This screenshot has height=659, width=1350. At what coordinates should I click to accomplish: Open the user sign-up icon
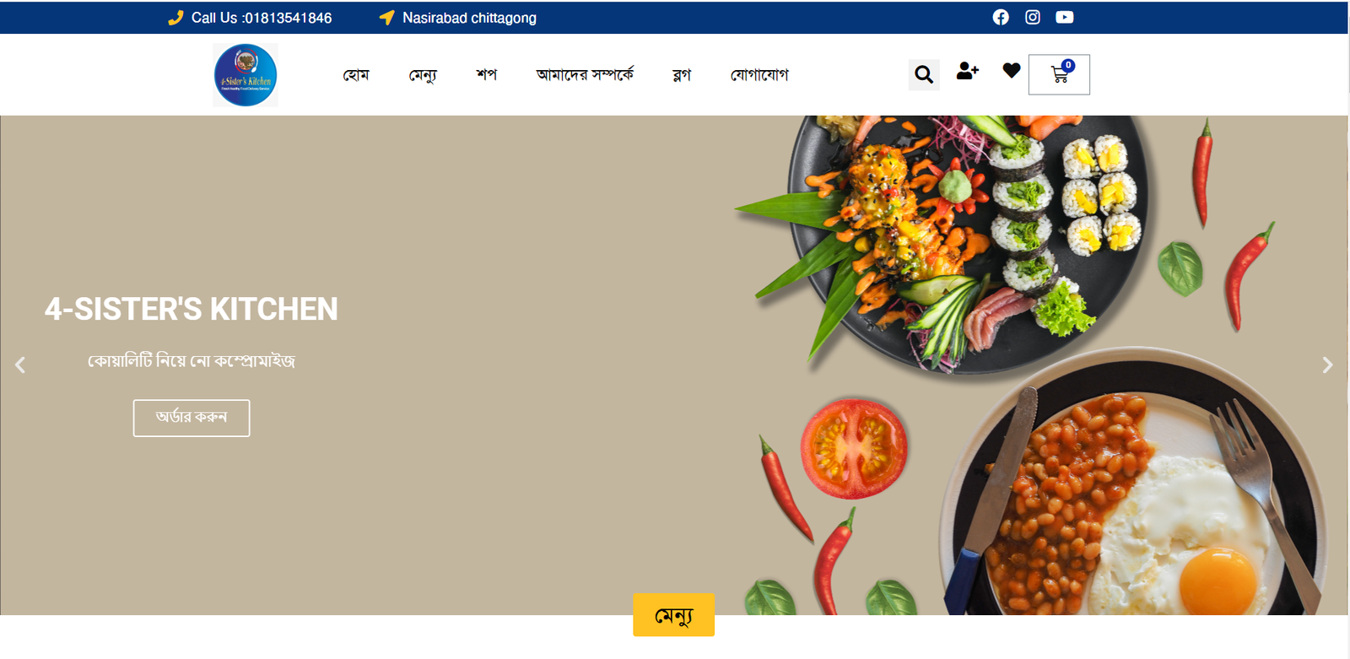click(968, 71)
